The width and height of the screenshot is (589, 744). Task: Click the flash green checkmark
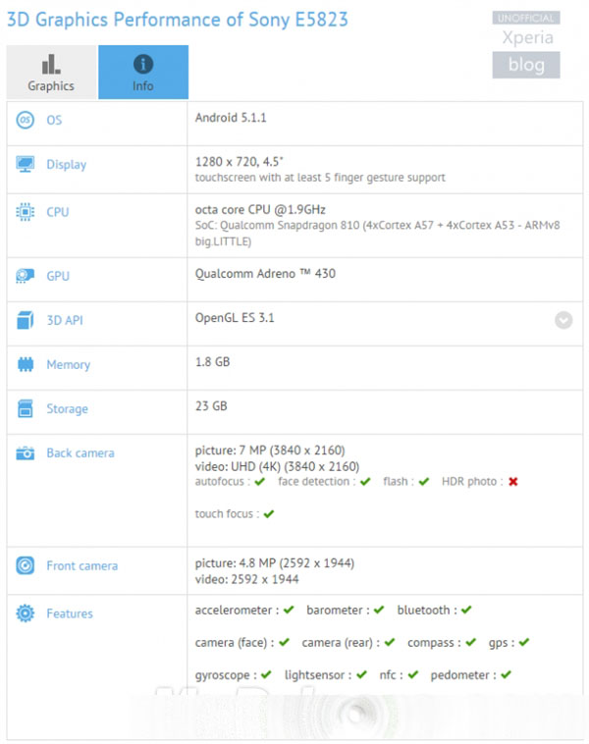[x=424, y=482]
